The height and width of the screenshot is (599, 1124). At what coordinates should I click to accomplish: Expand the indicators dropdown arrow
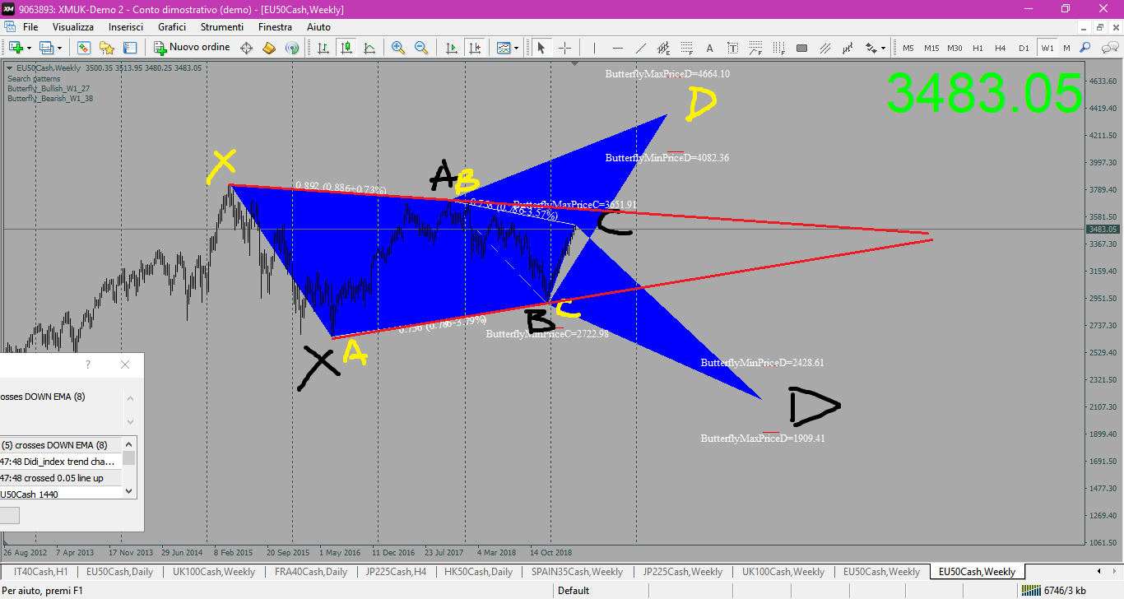tap(516, 48)
